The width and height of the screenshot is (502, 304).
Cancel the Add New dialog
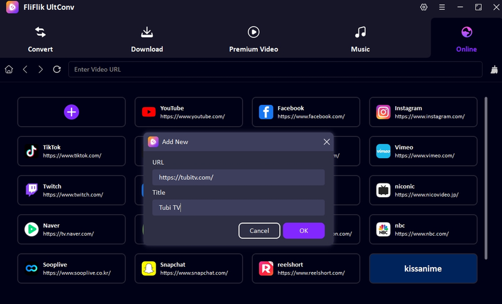[x=259, y=231]
